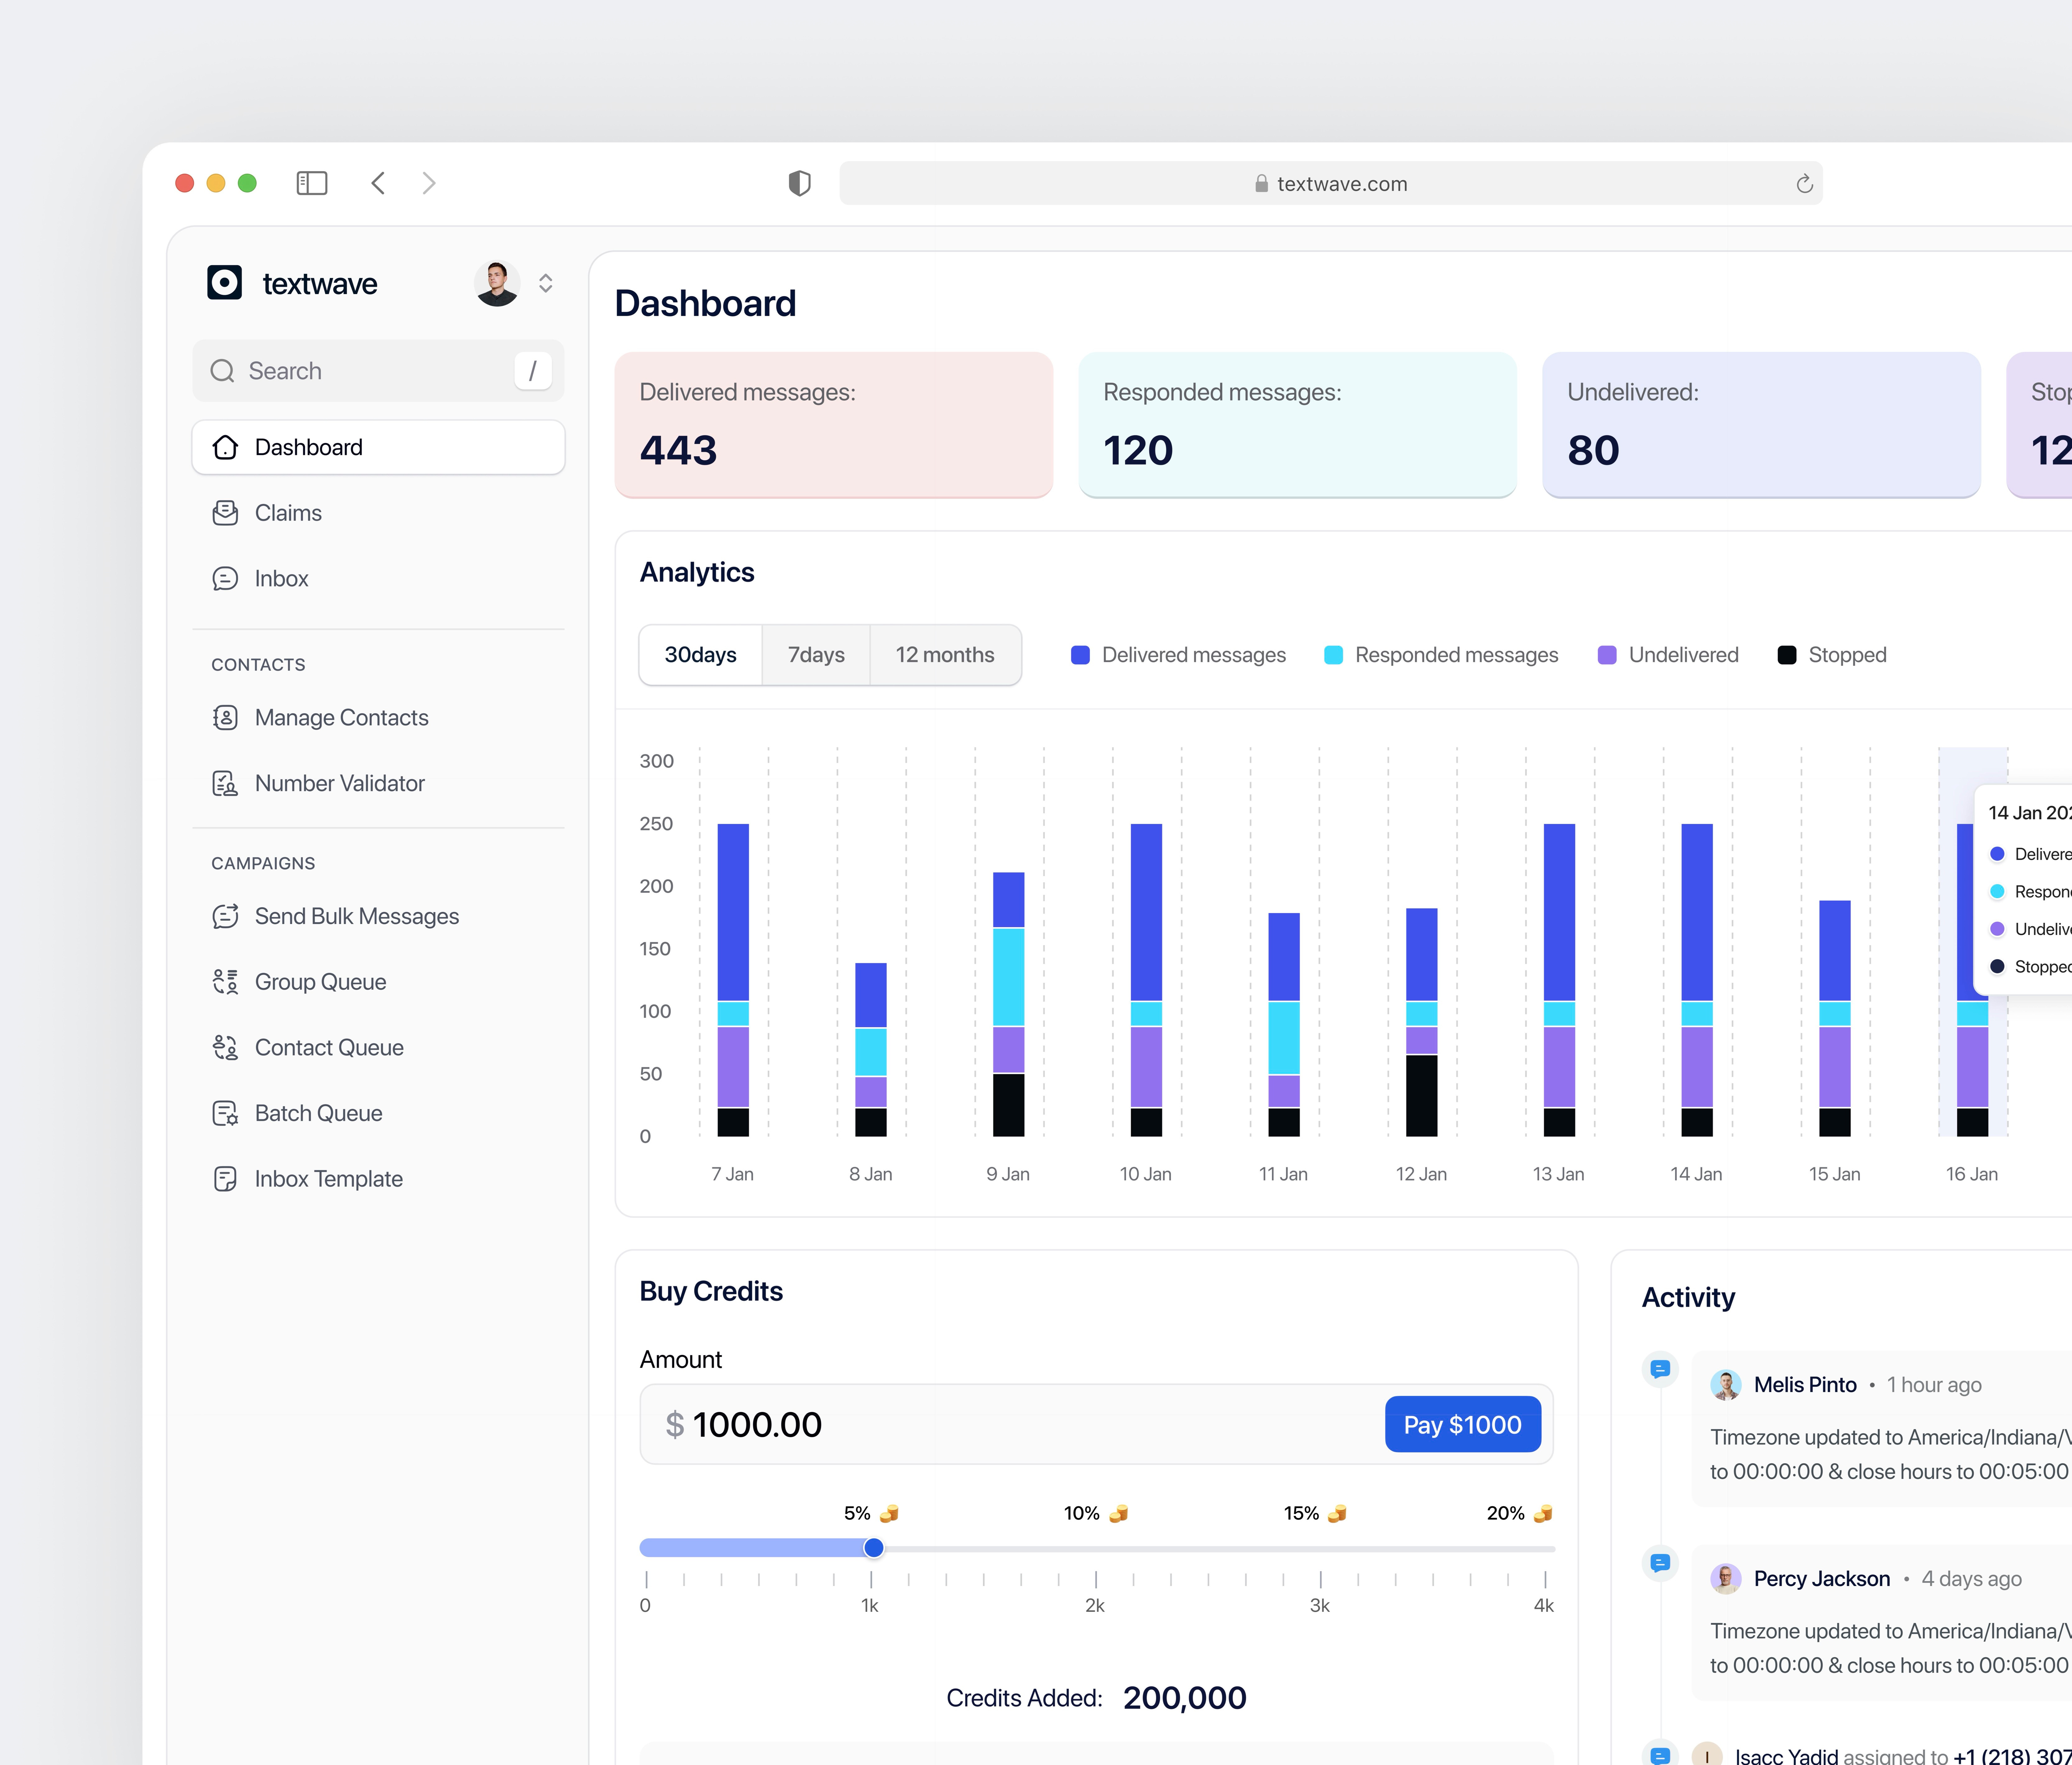Viewport: 2072px width, 1765px height.
Task: Toggle Responded messages legend series
Action: [x=1441, y=655]
